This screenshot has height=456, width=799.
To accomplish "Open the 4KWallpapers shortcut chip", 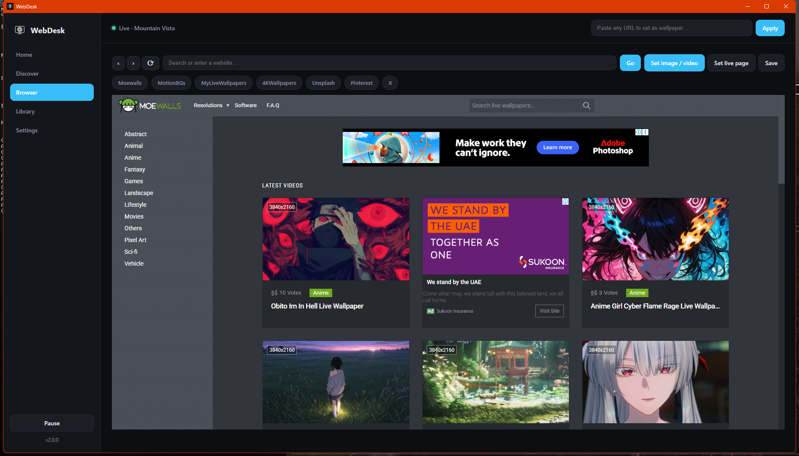I will click(x=279, y=83).
